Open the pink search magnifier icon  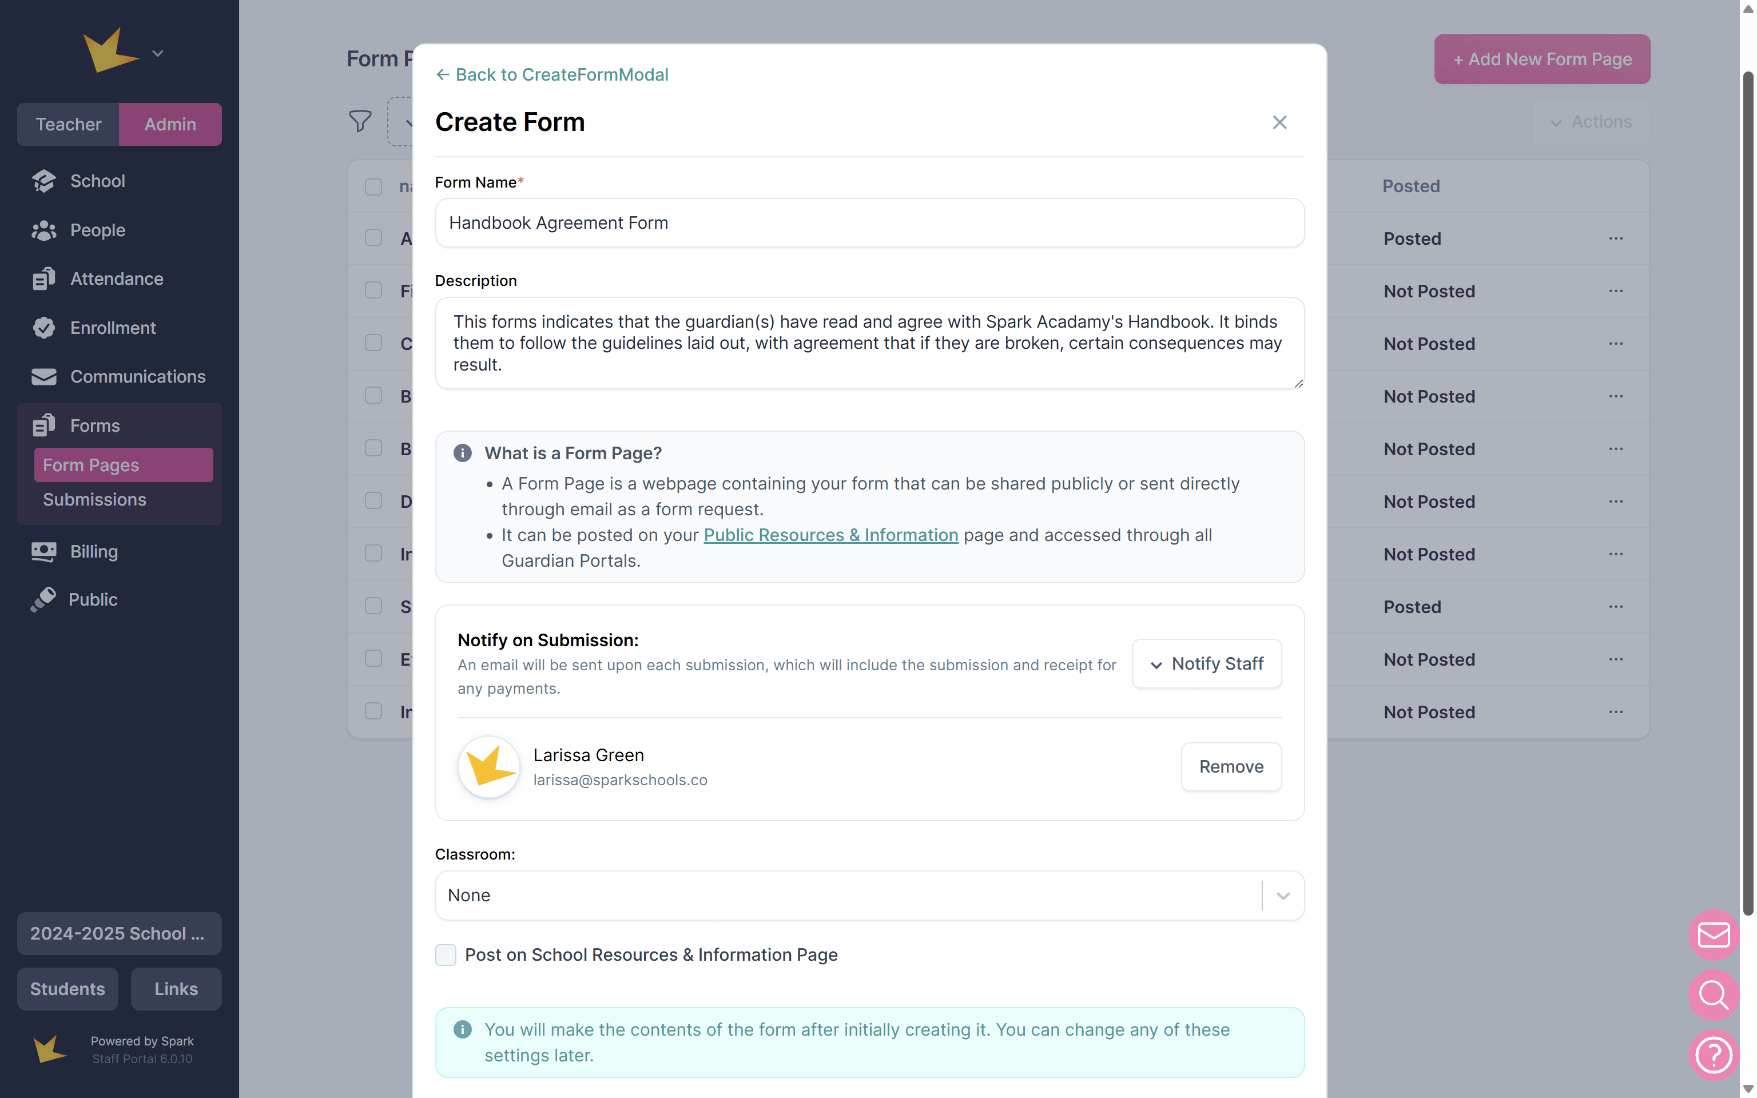coord(1714,994)
